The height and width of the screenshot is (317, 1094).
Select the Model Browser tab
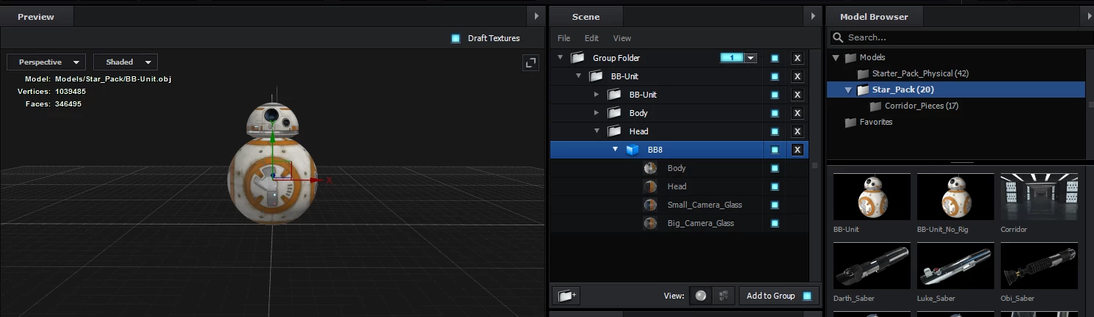(x=874, y=16)
